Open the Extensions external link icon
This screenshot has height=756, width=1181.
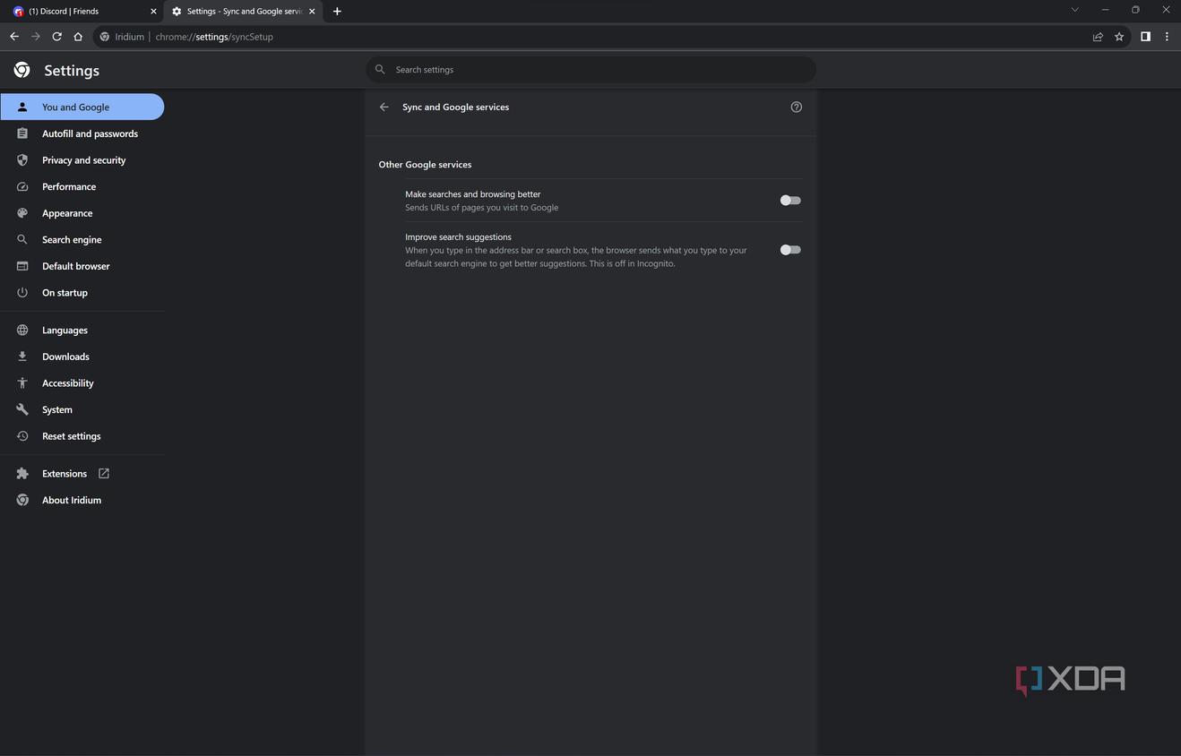[x=104, y=473]
